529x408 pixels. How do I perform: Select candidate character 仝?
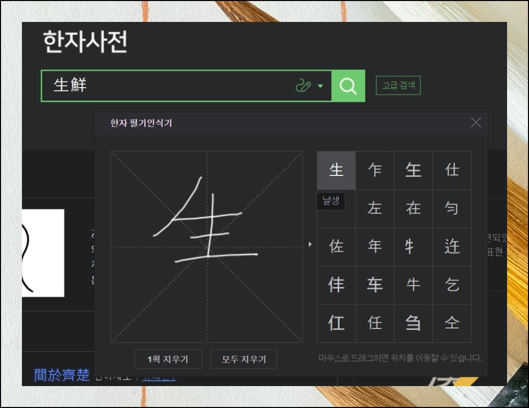pos(452,323)
